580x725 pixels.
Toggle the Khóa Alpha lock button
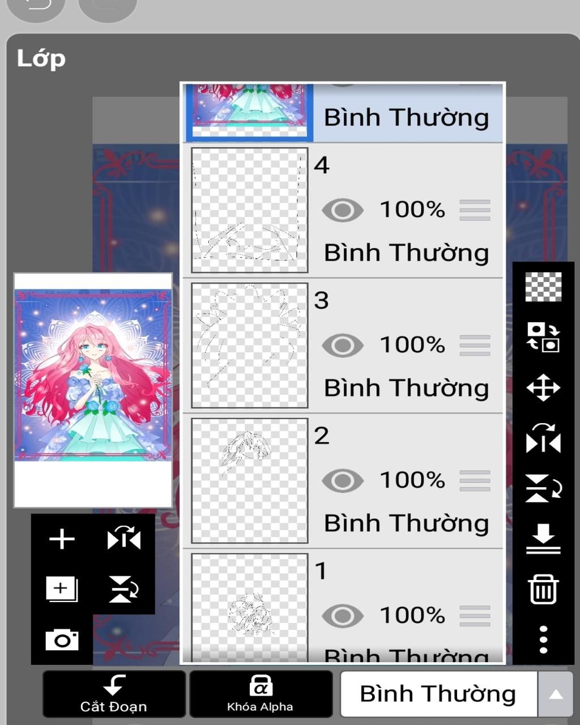tap(261, 694)
